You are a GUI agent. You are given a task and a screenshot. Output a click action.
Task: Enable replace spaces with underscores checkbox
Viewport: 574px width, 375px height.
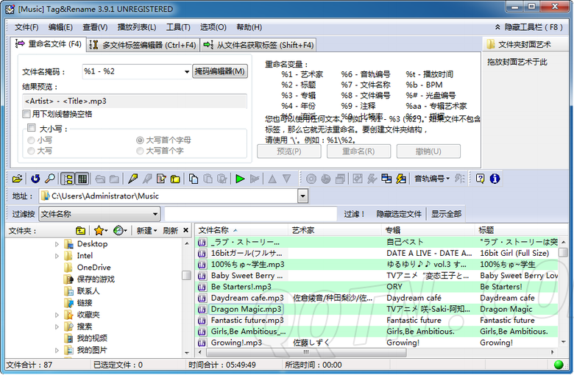coord(26,114)
